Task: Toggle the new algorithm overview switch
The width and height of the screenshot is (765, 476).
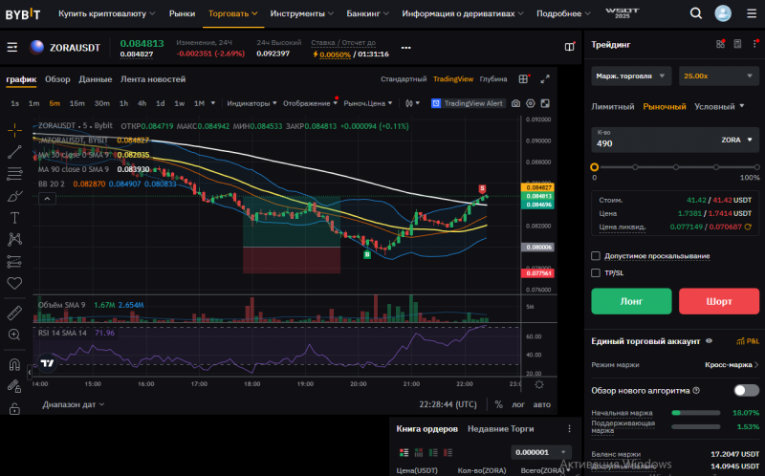Action: click(x=747, y=390)
